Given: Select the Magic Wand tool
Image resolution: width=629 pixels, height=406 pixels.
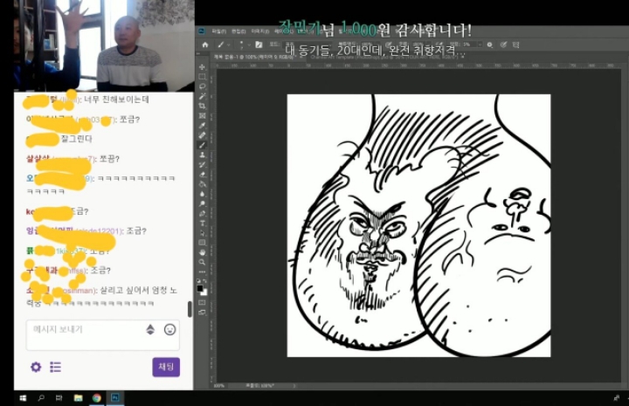Looking at the screenshot, I should click(x=202, y=96).
